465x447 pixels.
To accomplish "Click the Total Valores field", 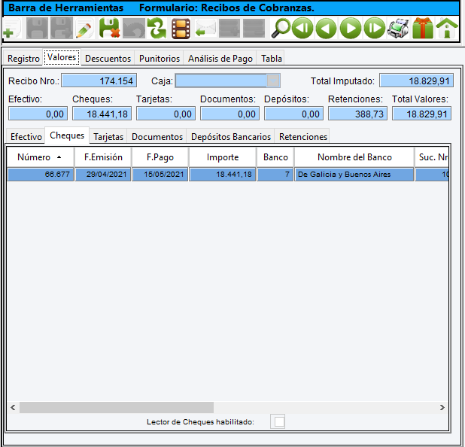I will point(421,114).
